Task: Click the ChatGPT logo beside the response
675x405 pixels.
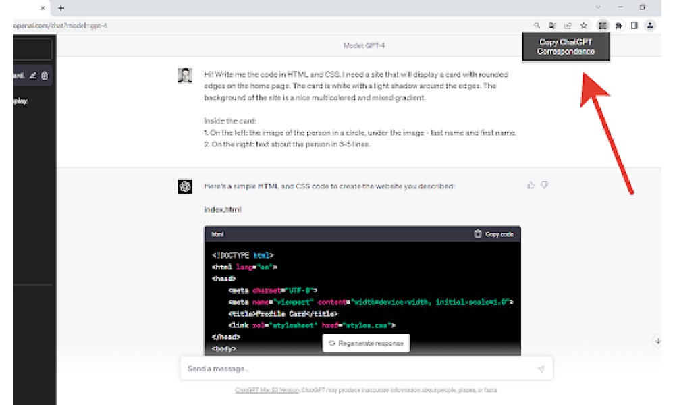Action: [185, 187]
